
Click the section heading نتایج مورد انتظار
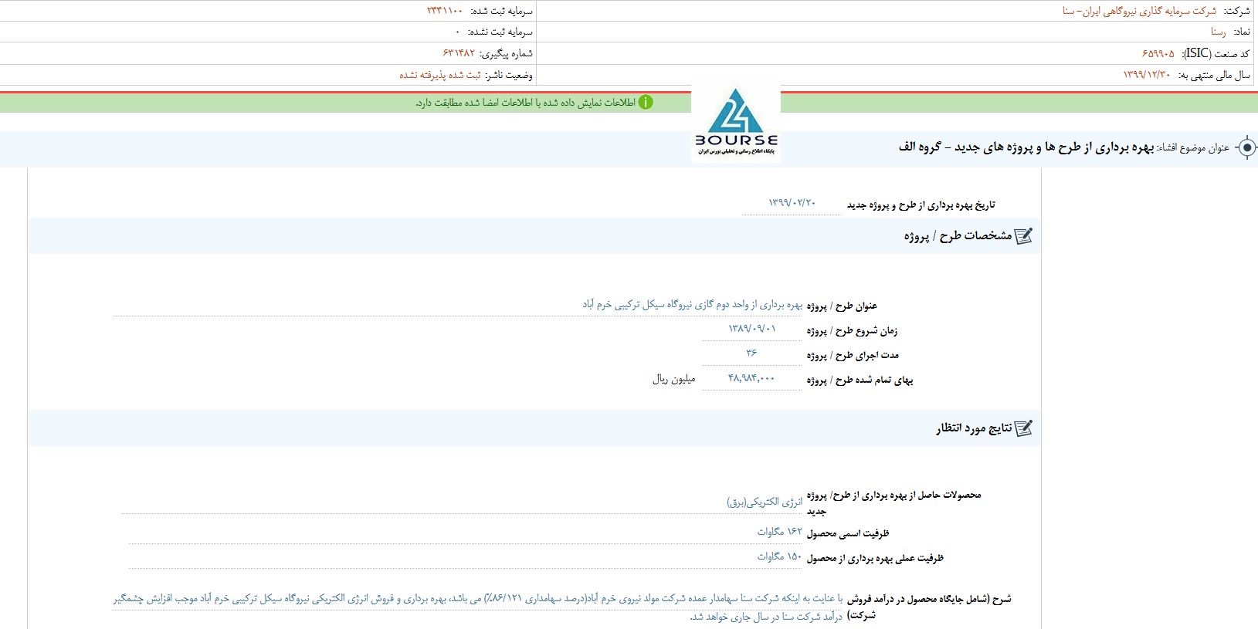[x=974, y=428]
